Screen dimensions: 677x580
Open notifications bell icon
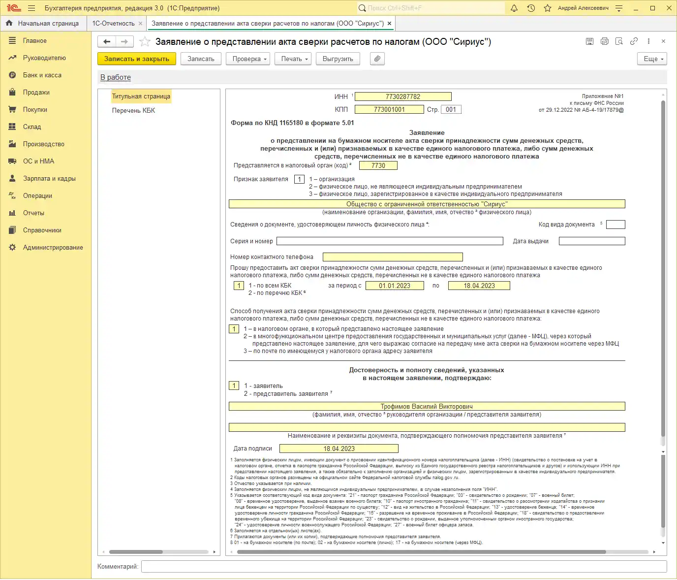(514, 8)
